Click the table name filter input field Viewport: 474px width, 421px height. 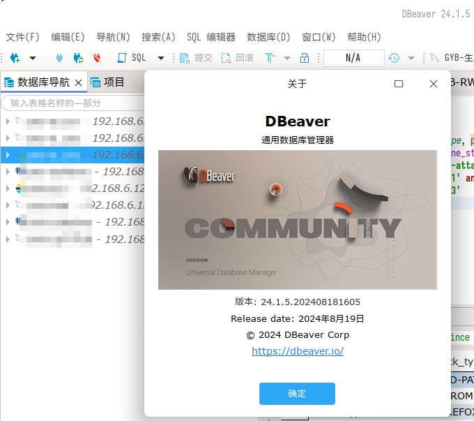tap(72, 103)
